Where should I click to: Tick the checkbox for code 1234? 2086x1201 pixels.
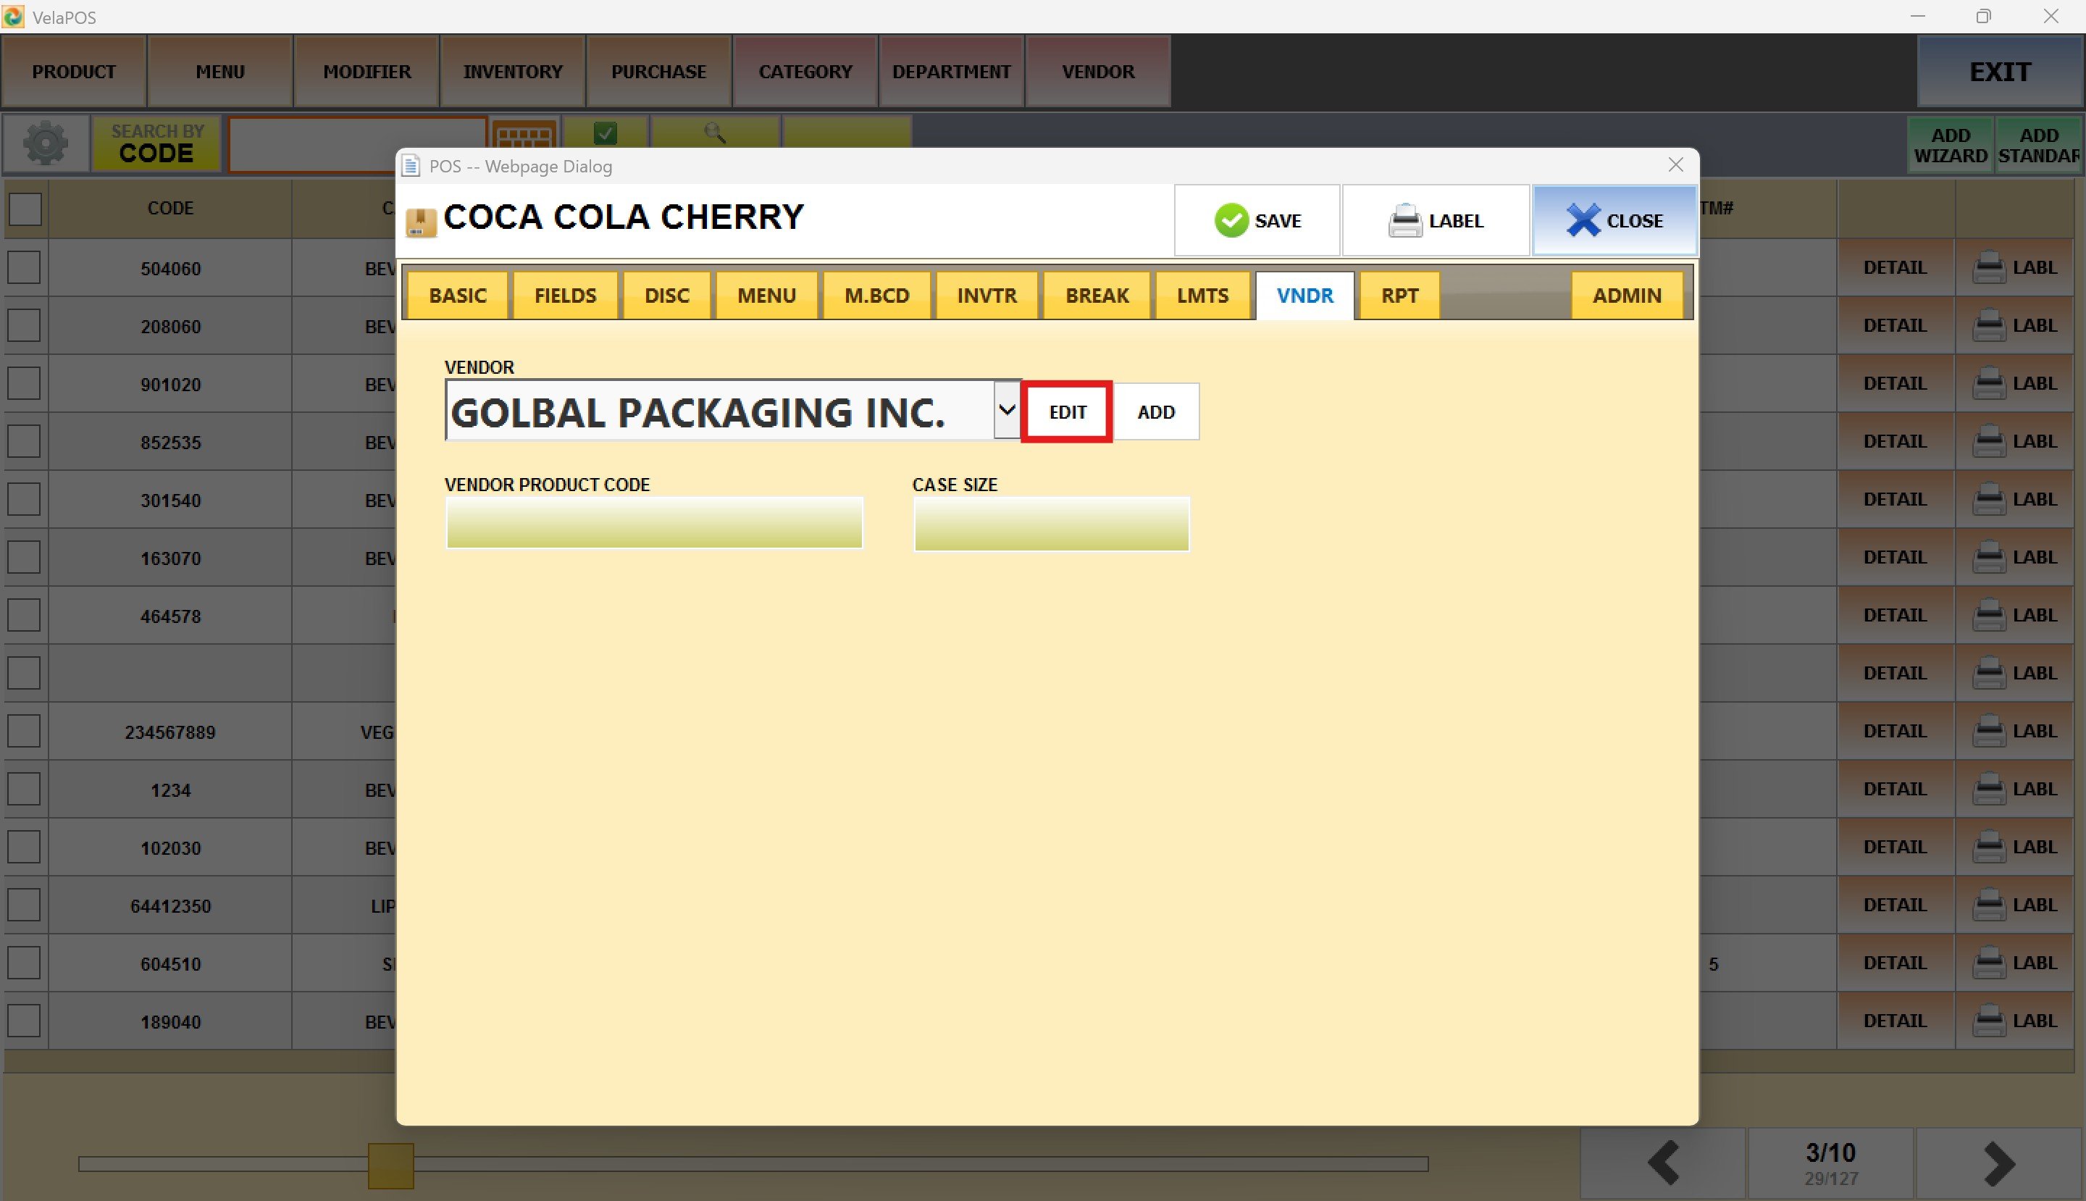pos(24,790)
